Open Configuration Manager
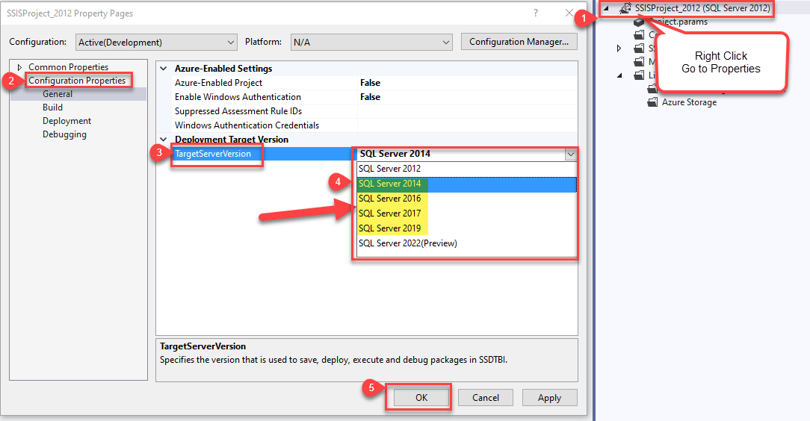 point(519,42)
